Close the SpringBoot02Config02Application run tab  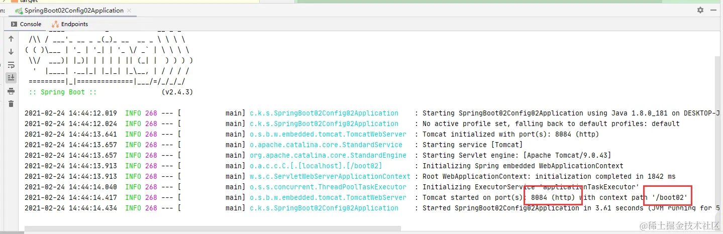(x=128, y=11)
